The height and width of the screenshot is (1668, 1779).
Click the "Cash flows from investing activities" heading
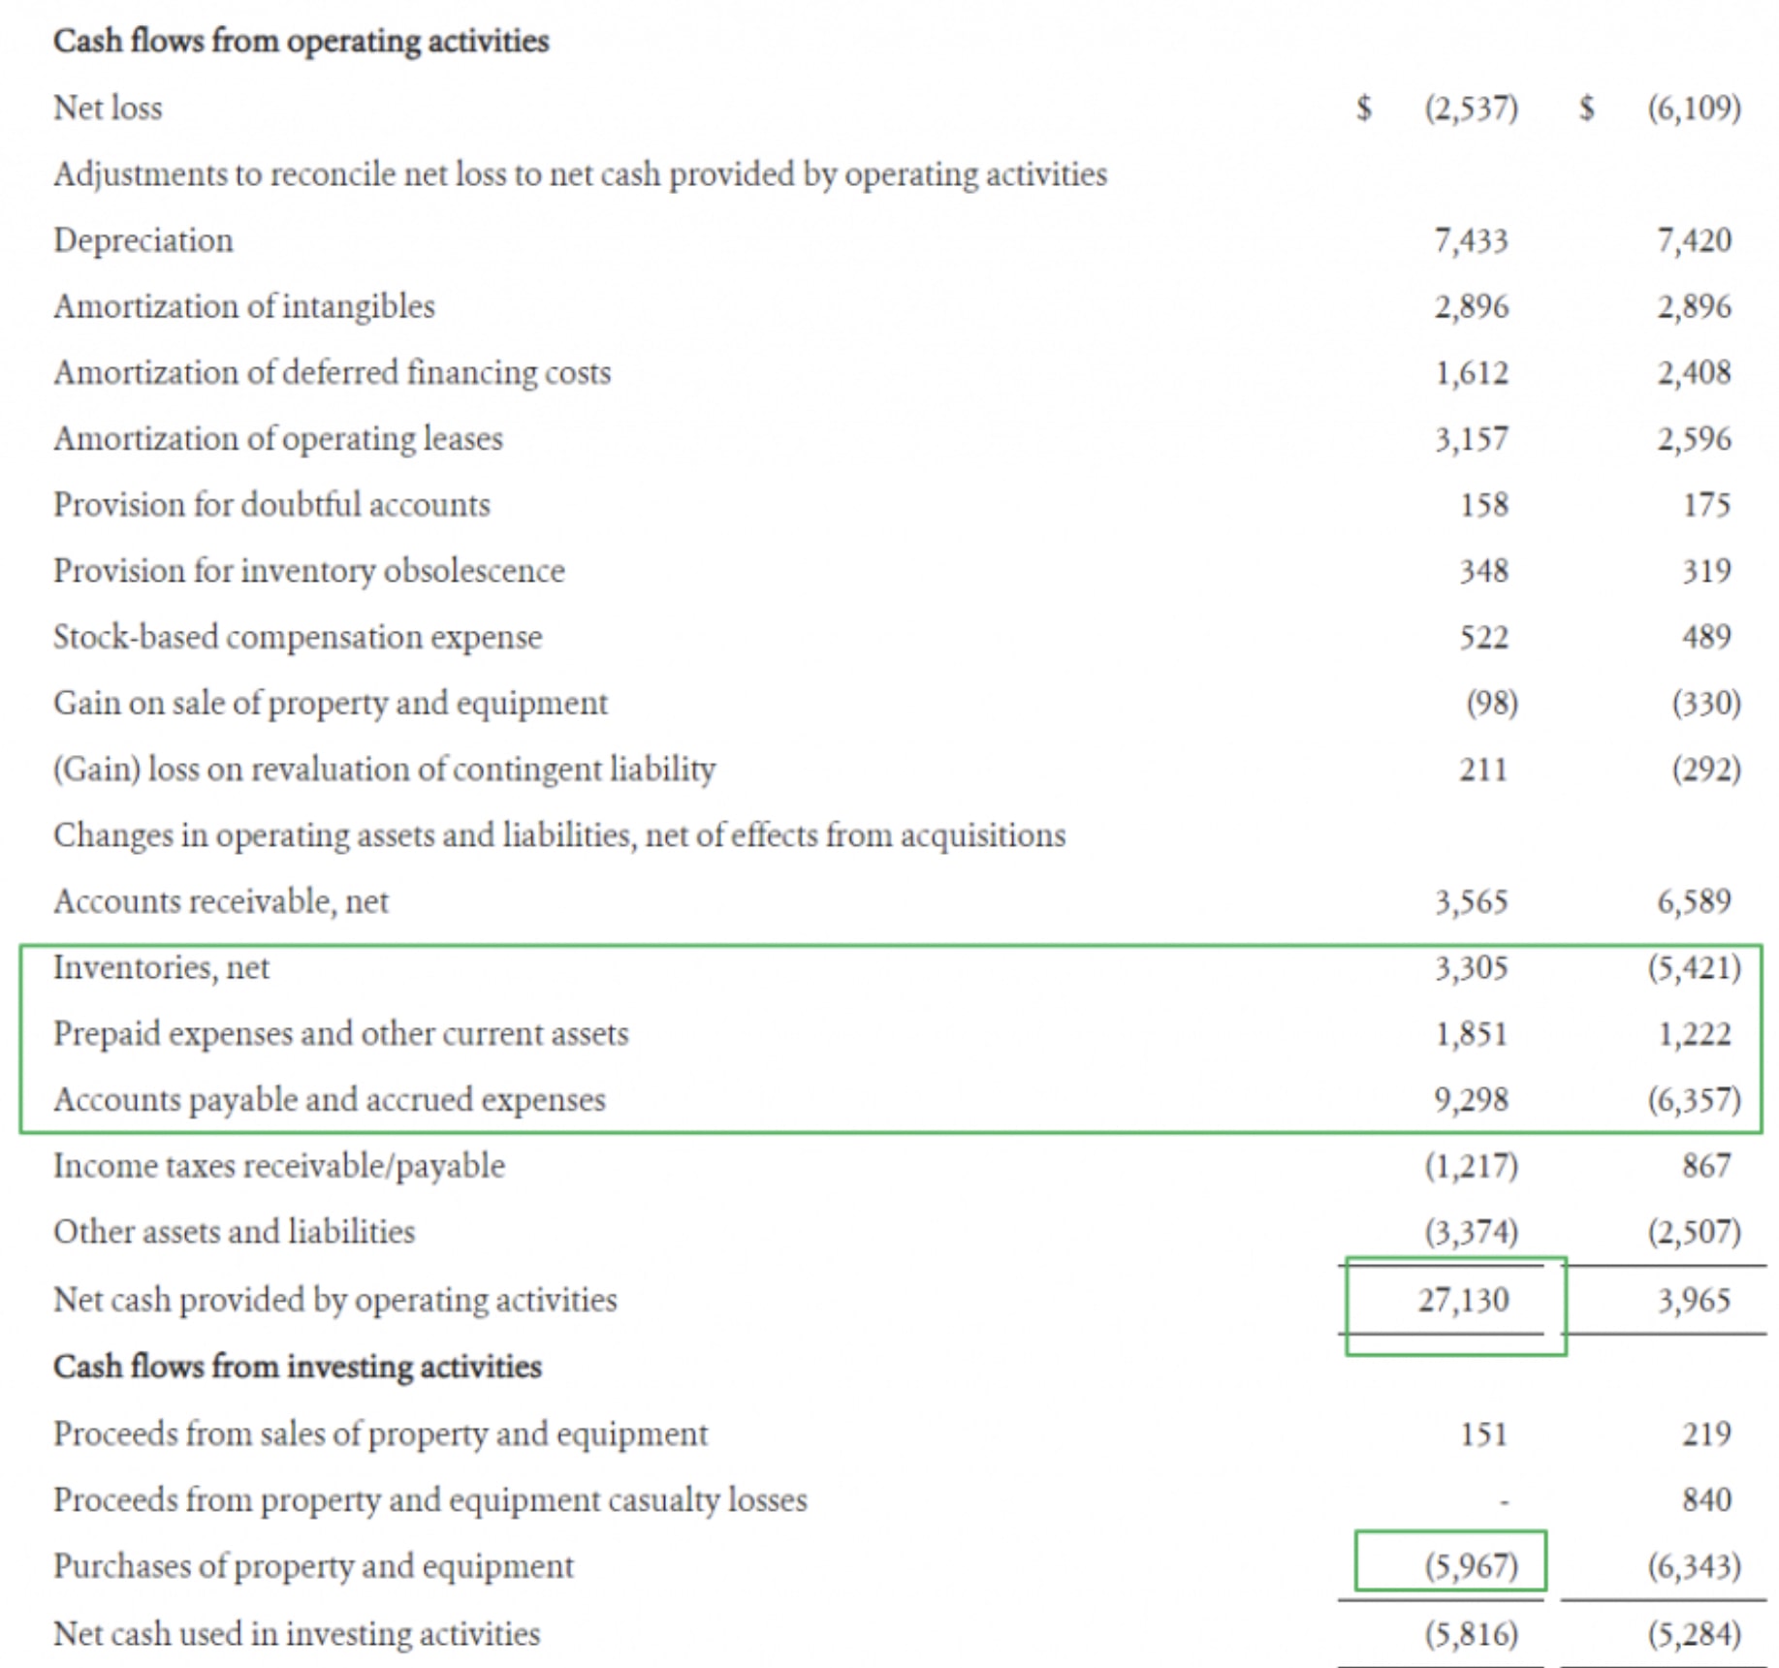click(x=297, y=1367)
